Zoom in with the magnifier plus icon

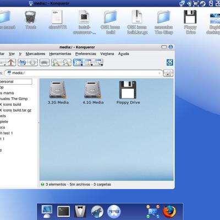56,63
